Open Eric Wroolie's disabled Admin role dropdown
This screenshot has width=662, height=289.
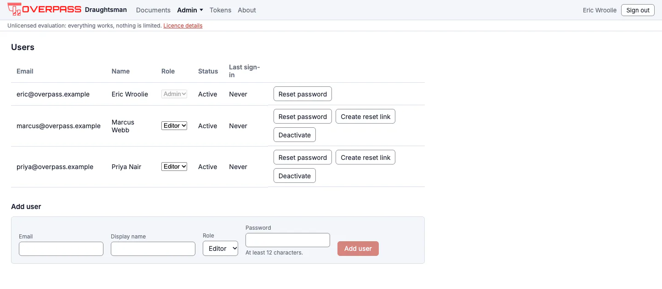(174, 94)
